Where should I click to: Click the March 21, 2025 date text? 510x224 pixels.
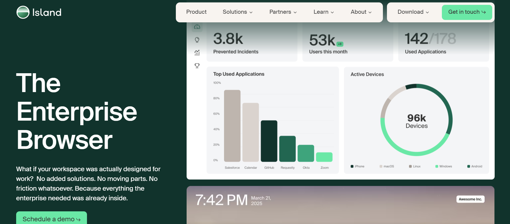[x=261, y=201]
